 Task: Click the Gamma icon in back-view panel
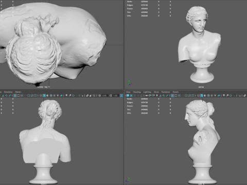[111, 96]
